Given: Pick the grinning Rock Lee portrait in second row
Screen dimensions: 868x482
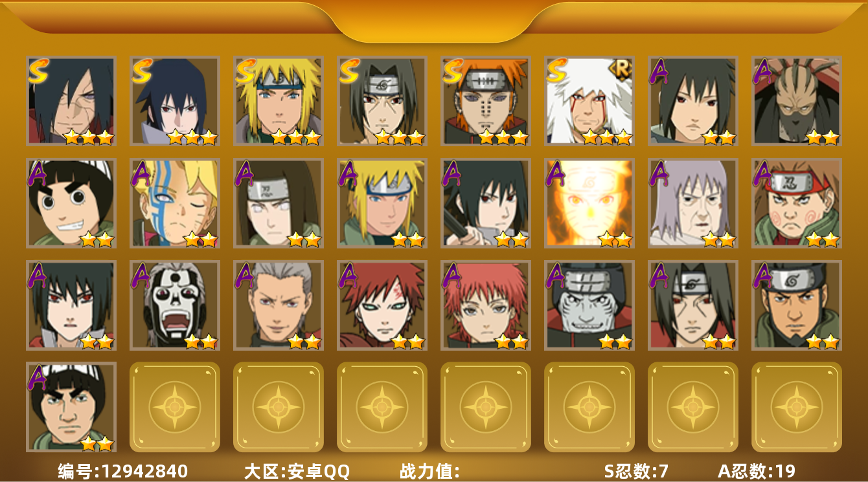Looking at the screenshot, I should pyautogui.click(x=71, y=203).
